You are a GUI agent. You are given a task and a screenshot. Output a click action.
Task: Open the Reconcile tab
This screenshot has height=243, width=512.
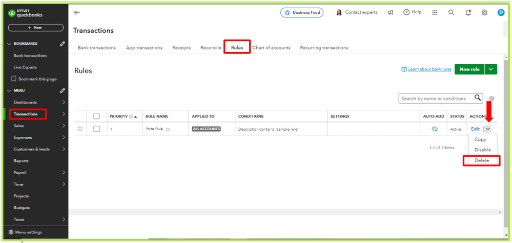[211, 47]
